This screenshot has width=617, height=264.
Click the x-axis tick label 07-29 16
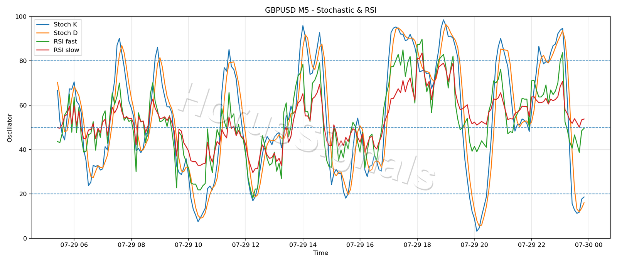pos(360,245)
